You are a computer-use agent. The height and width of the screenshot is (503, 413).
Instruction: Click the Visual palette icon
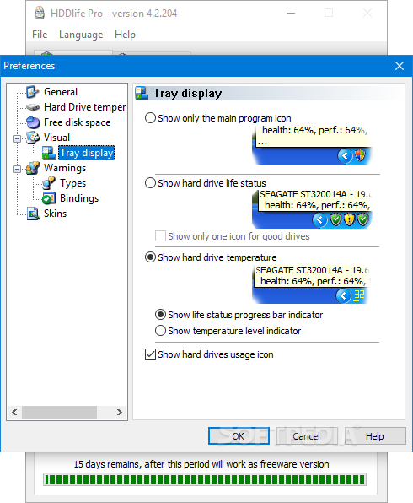pos(32,138)
